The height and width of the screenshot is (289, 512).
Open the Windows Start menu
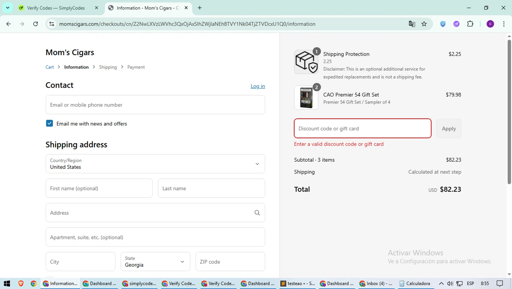click(x=7, y=284)
